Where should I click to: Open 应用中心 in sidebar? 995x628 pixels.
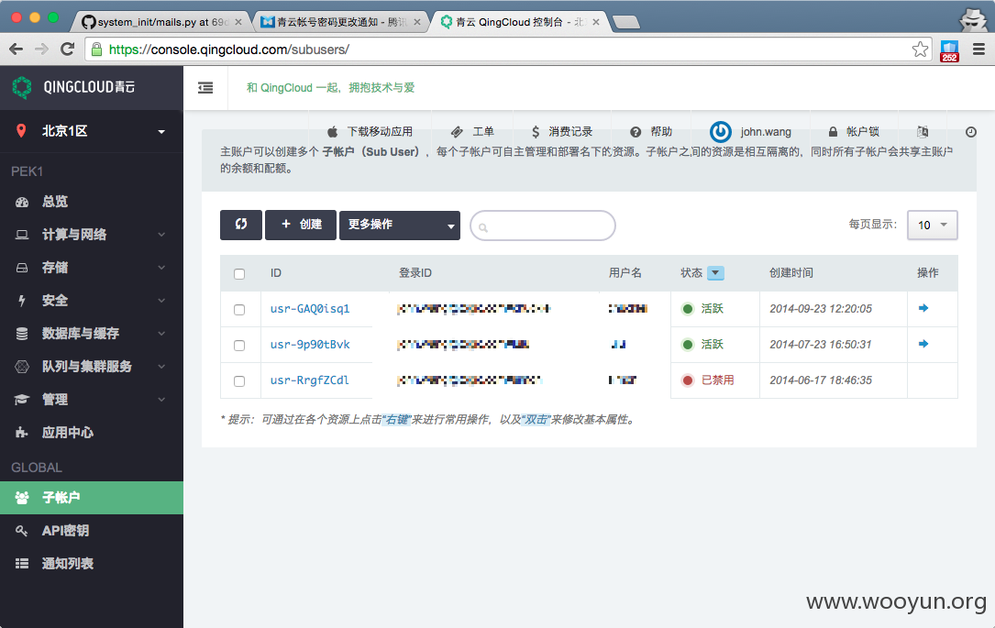92,433
